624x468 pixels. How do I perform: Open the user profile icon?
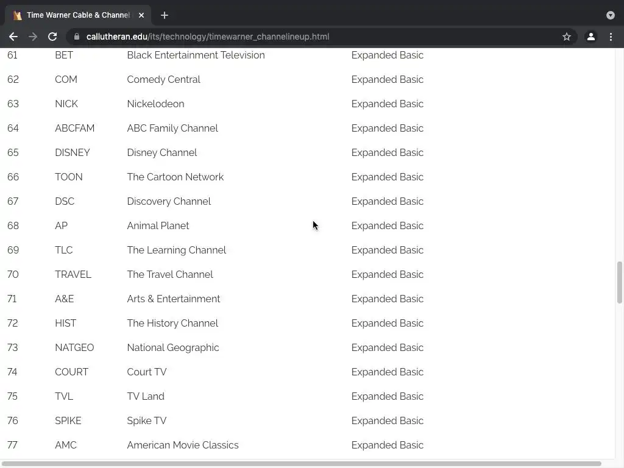[x=590, y=37]
